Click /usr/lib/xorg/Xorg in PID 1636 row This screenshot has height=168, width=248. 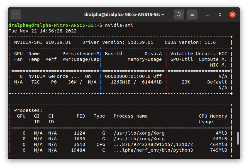pos(139,139)
